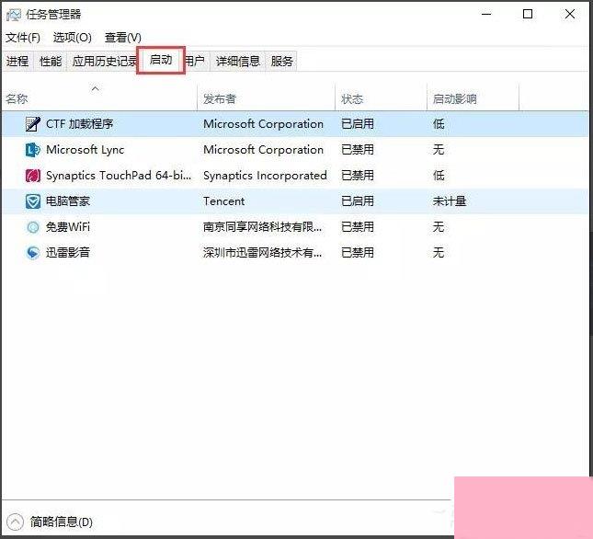This screenshot has height=539, width=593.
Task: Select the Microsoft Lync entry name
Action: pyautogui.click(x=86, y=150)
